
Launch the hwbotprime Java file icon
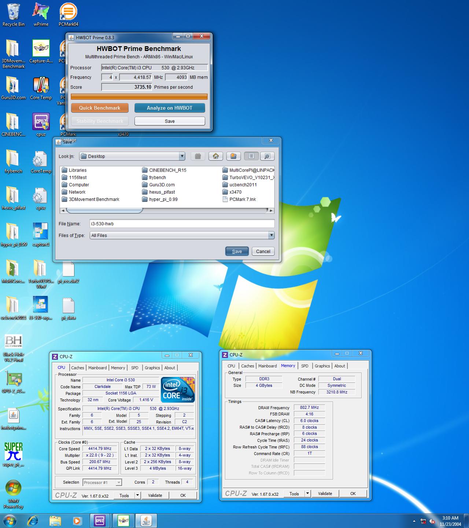[14, 419]
